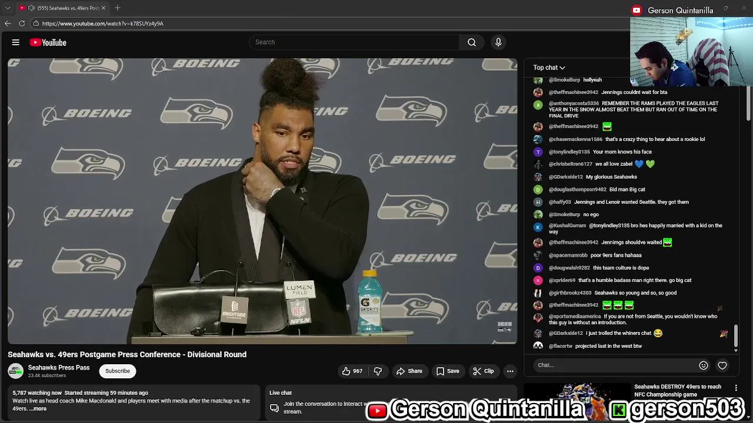Screen dimensions: 753x423
Task: Mute the tab via speaker icon
Action: (x=31, y=8)
